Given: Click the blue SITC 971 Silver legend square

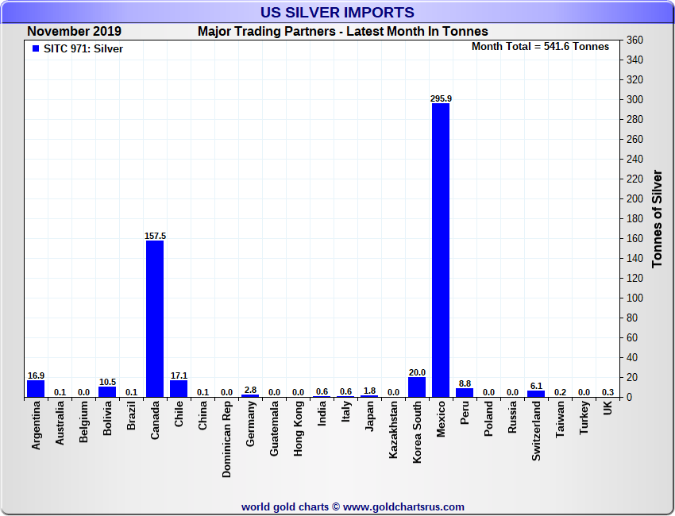Looking at the screenshot, I should click(35, 49).
